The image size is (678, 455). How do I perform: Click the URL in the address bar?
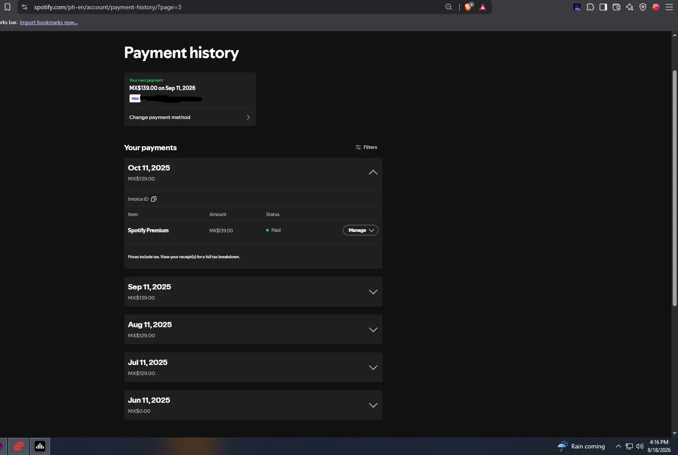tap(108, 7)
